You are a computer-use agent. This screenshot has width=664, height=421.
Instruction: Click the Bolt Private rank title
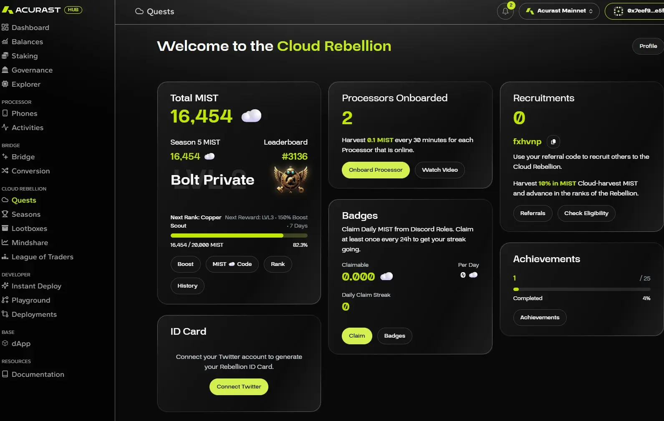pos(212,180)
